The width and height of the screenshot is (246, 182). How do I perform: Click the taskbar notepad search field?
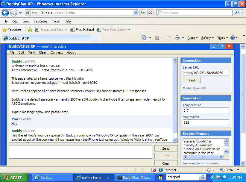183,177
